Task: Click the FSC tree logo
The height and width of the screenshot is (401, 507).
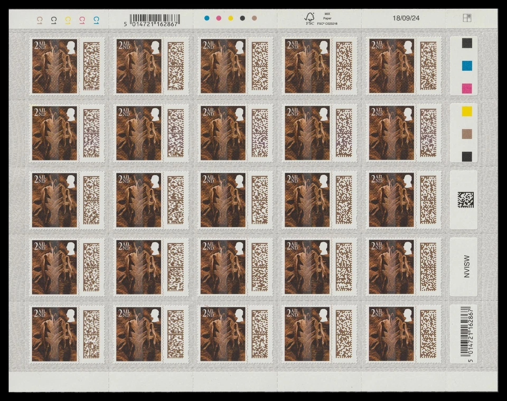Action: click(310, 18)
